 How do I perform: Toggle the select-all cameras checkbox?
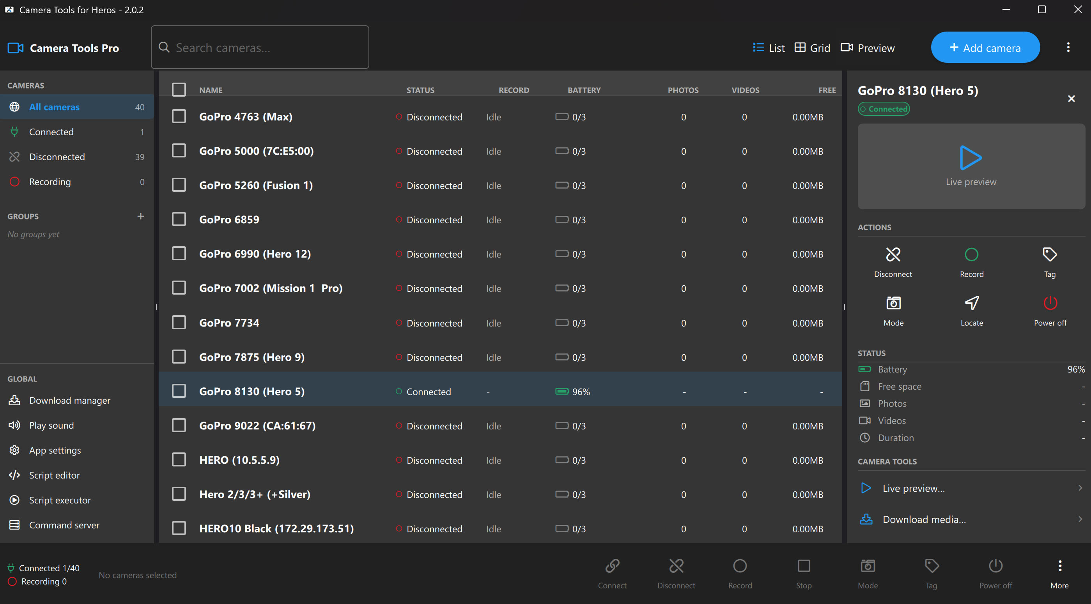[179, 90]
